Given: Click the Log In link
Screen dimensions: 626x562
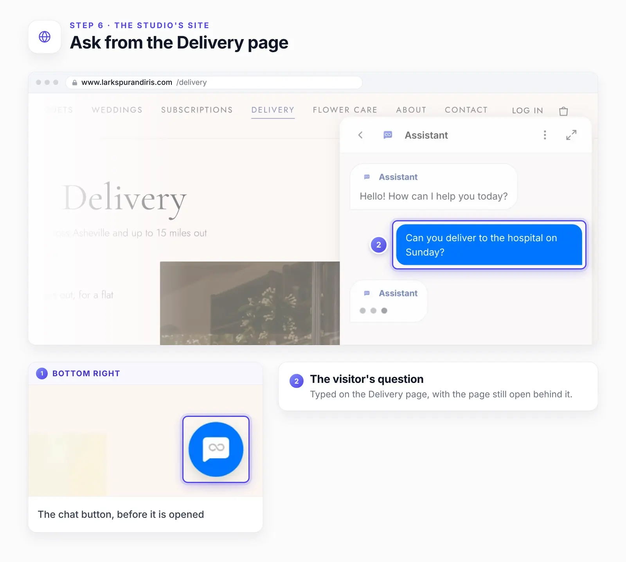Looking at the screenshot, I should pos(527,111).
